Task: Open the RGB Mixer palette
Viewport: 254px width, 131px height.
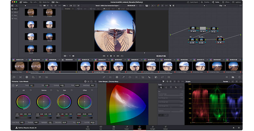Action: (40, 77)
